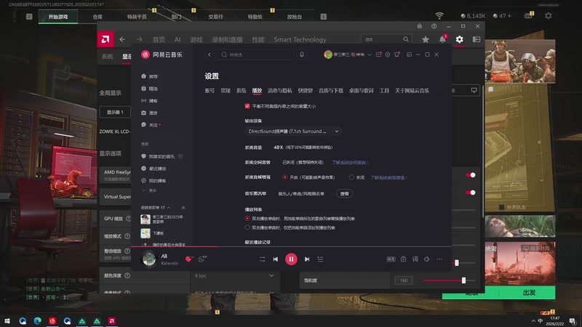Select first 播放列表 replace-playlist radio option
This screenshot has height=327, width=582.
[x=247, y=219]
